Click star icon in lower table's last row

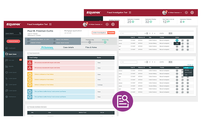click(x=188, y=92)
